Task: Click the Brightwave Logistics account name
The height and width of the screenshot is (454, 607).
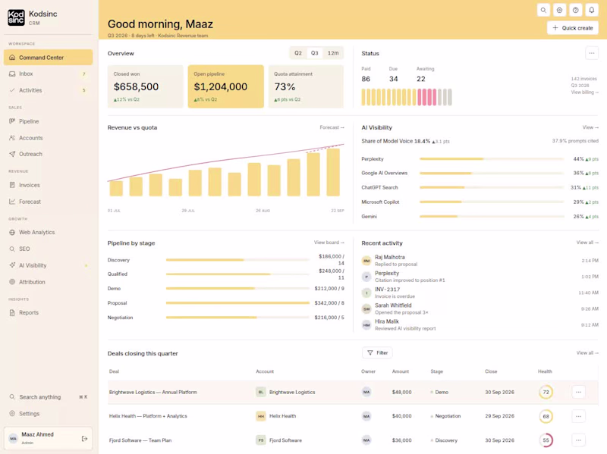Action: pyautogui.click(x=292, y=392)
